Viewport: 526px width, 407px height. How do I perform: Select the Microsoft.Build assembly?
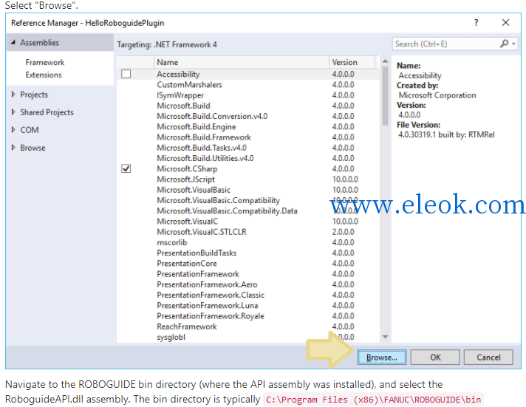(x=248, y=106)
